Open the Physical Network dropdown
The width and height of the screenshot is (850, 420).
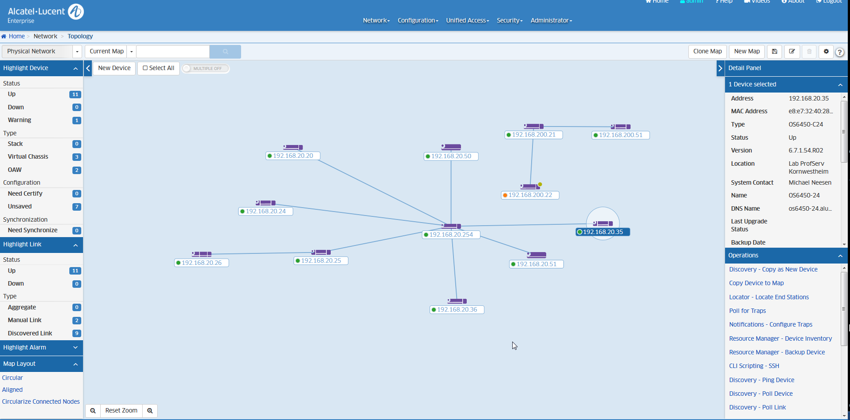coord(42,52)
